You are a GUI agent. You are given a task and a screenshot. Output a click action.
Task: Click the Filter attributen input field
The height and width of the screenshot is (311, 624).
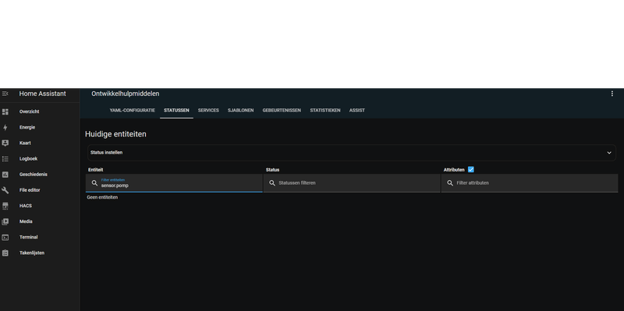point(530,183)
